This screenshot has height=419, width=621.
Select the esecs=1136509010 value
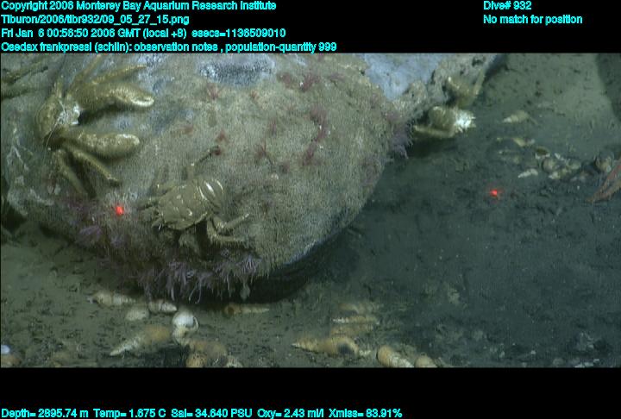pos(239,33)
